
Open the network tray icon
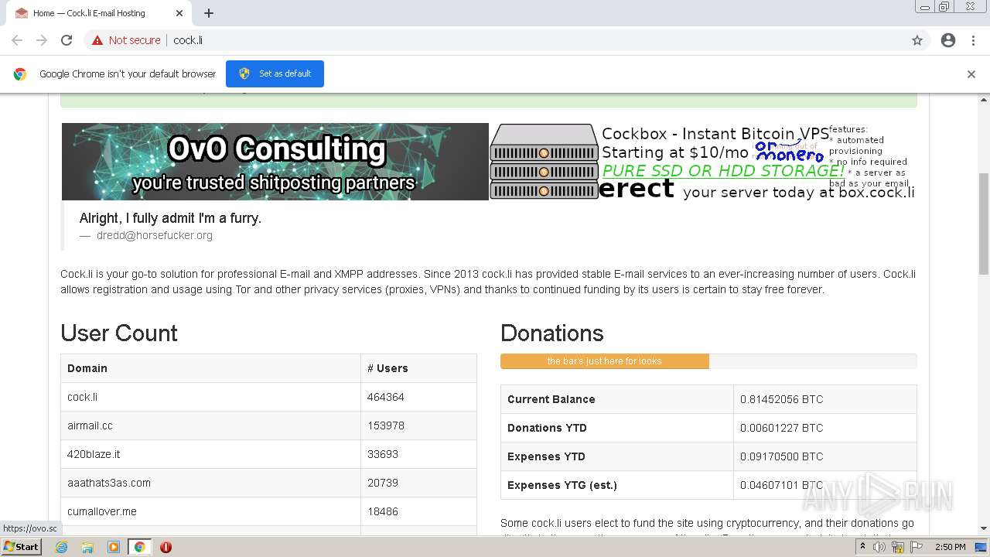click(897, 547)
